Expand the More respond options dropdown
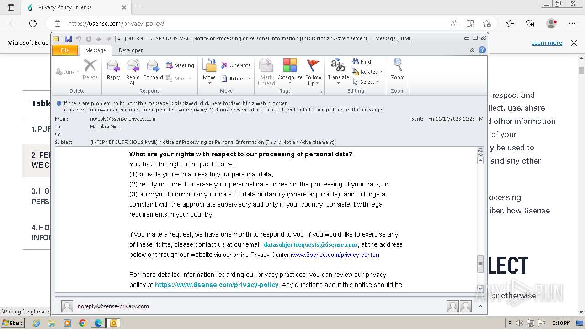Screen dimensions: 585x329 [179, 79]
